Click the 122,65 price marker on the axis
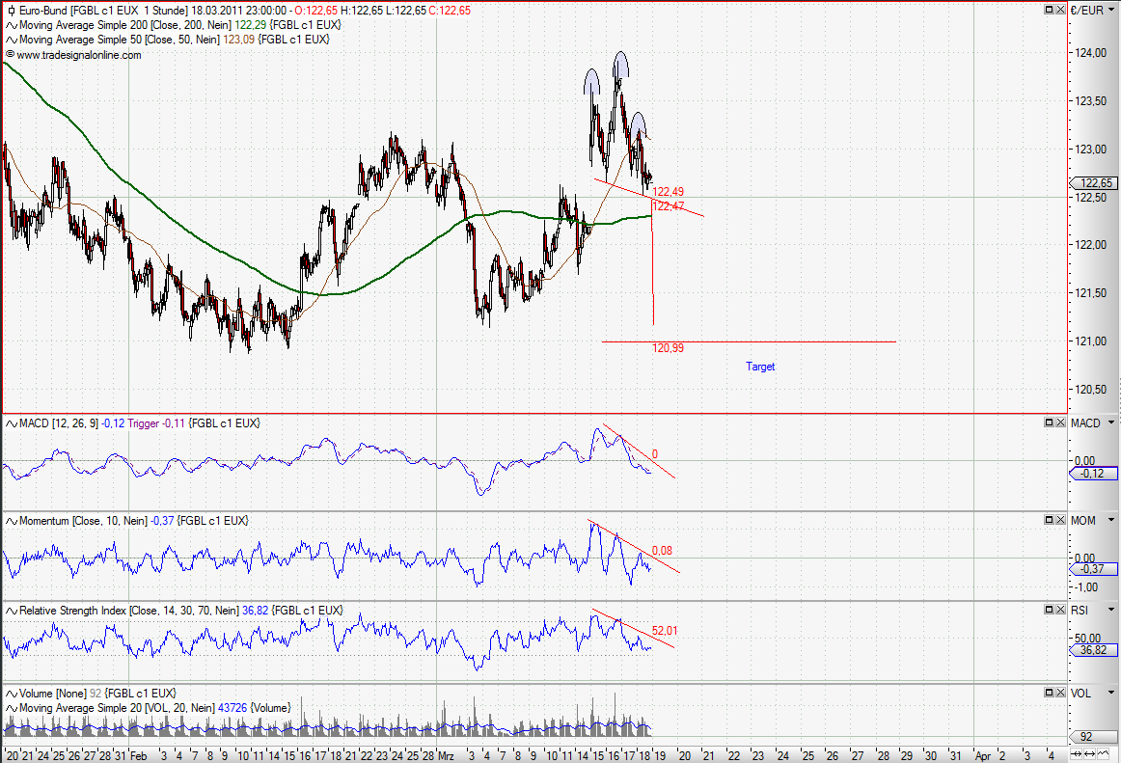 (1095, 182)
